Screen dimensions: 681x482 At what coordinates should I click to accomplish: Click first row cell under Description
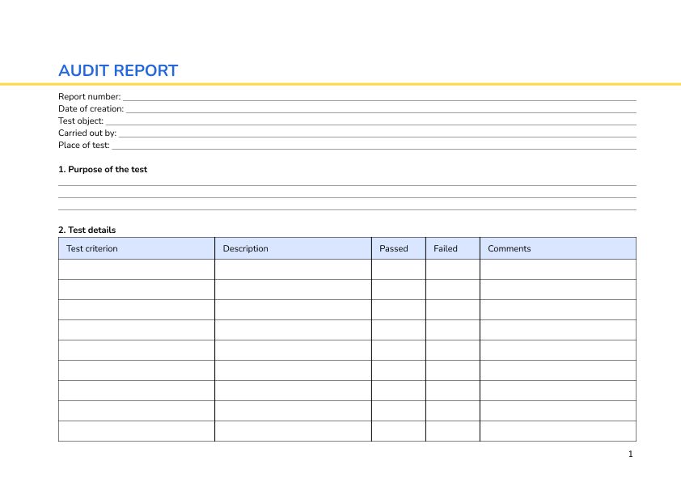(x=293, y=269)
